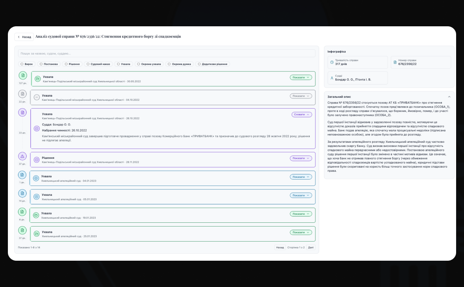Click the gray document icon beside 04.10.2022 ruling

(x=23, y=94)
